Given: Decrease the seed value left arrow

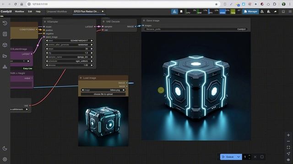Looking at the screenshot, I should 47,41.
